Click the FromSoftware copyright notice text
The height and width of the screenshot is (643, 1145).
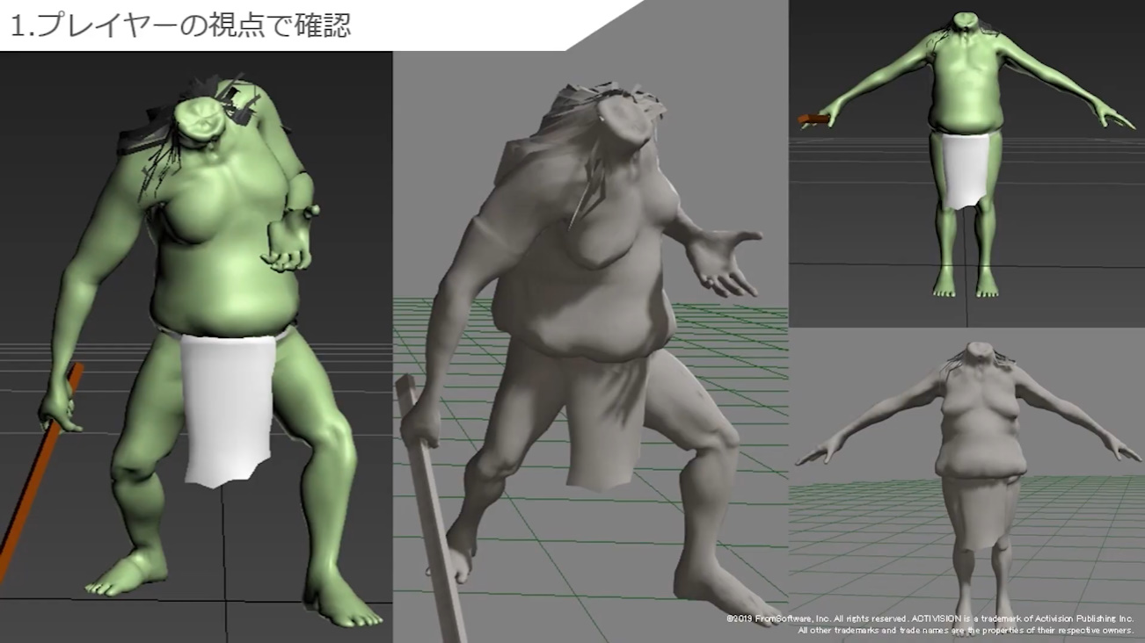click(x=930, y=624)
